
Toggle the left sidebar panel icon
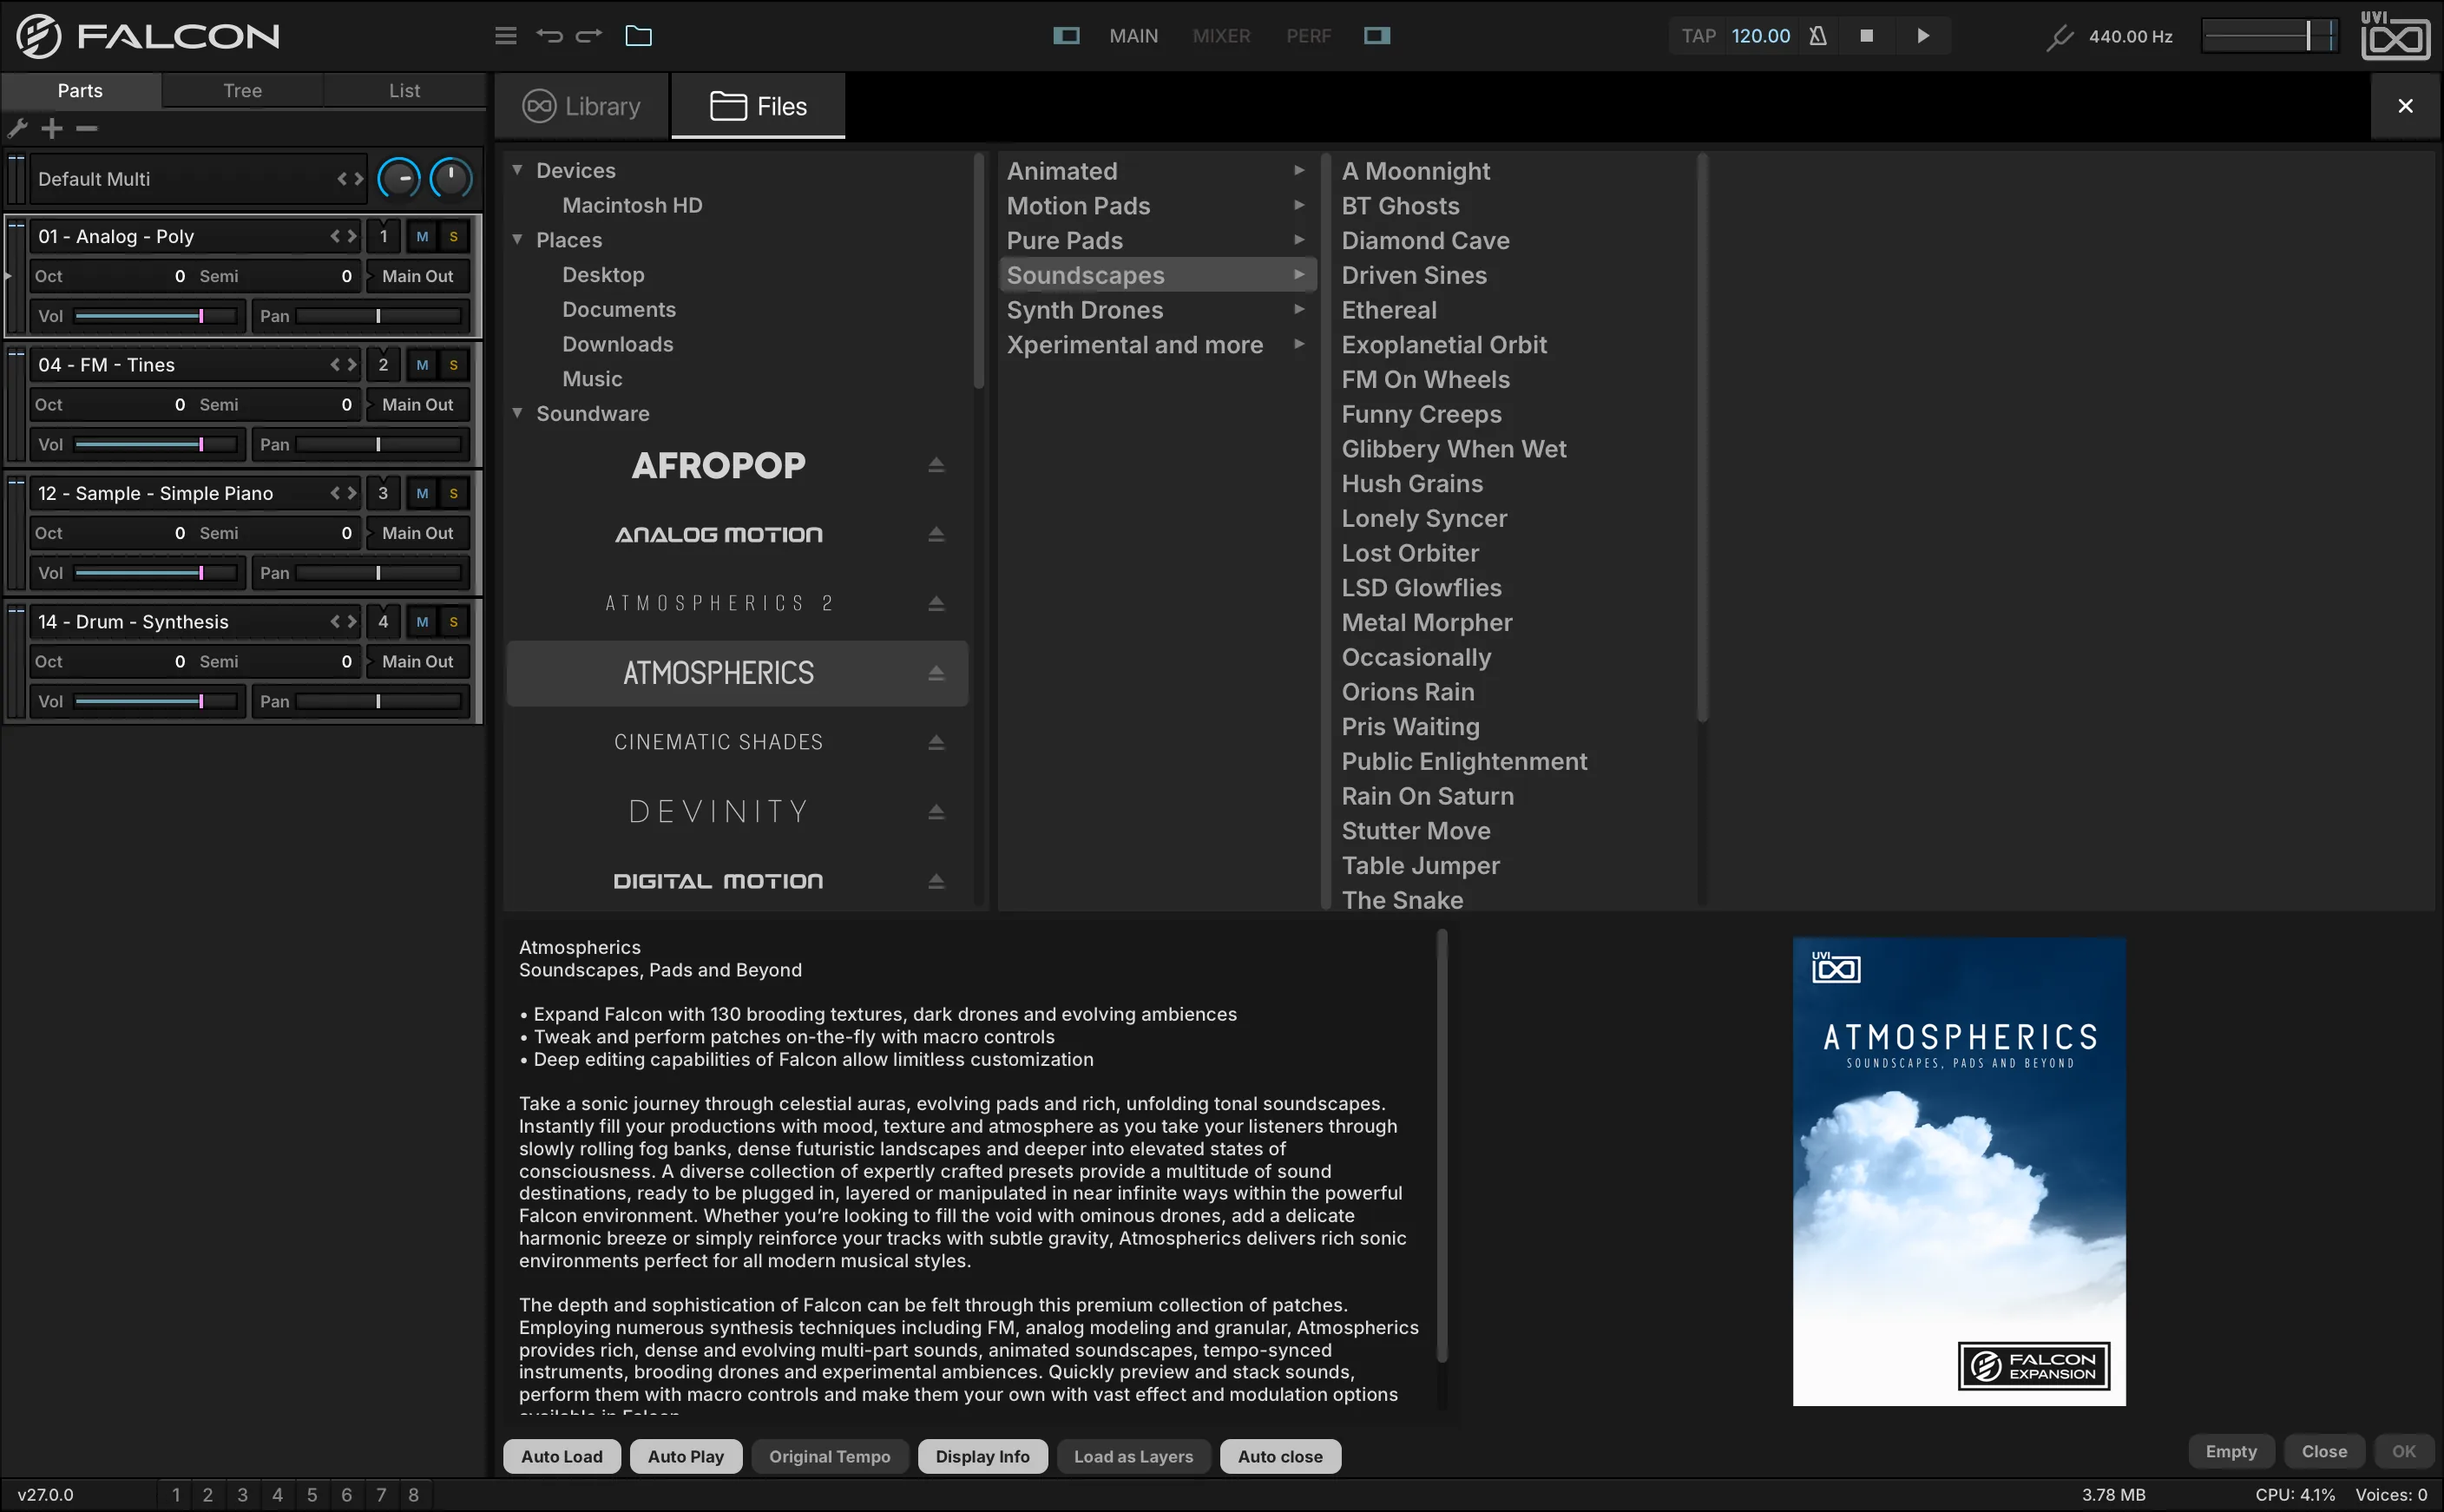pyautogui.click(x=1067, y=36)
